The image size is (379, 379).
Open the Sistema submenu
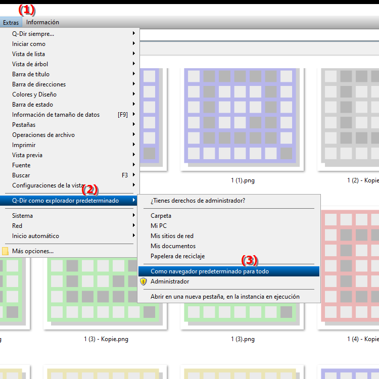click(69, 216)
